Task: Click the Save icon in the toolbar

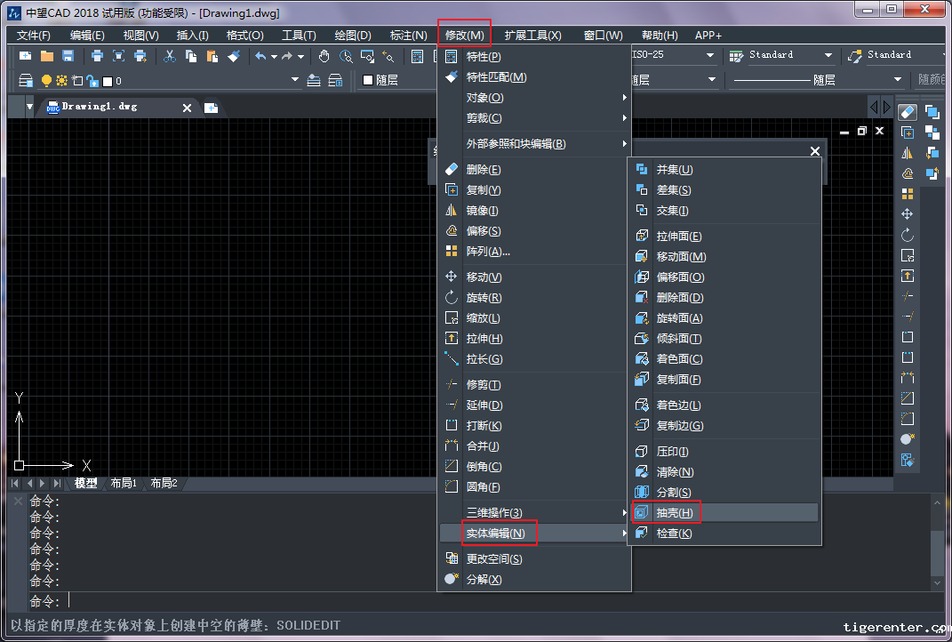Action: 68,56
